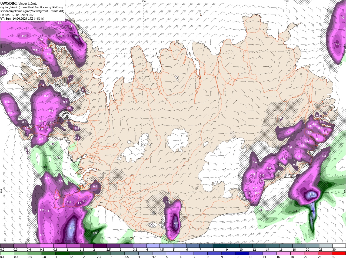This screenshot has width=346, height=259.
Task: Click the pale green rain swatch between 0.1 and 0.3
Action: (7, 253)
